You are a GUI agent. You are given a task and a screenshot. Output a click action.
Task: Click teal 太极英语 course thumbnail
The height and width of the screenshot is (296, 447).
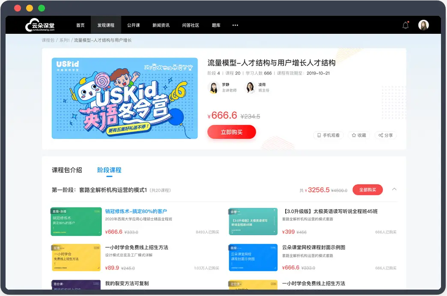pyautogui.click(x=253, y=222)
